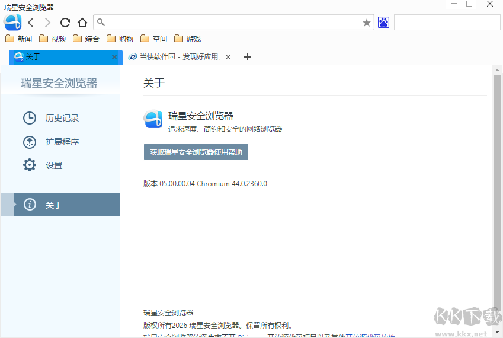Click the version text 05.00.00.04 Chromium
Image resolution: width=503 pixels, height=338 pixels.
coord(205,184)
